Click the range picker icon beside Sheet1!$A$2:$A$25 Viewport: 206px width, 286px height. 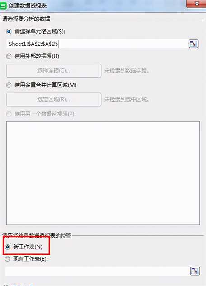193,44
